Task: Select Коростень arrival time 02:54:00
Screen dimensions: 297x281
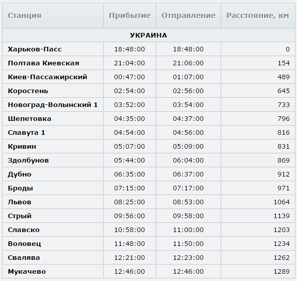Action: pos(129,91)
